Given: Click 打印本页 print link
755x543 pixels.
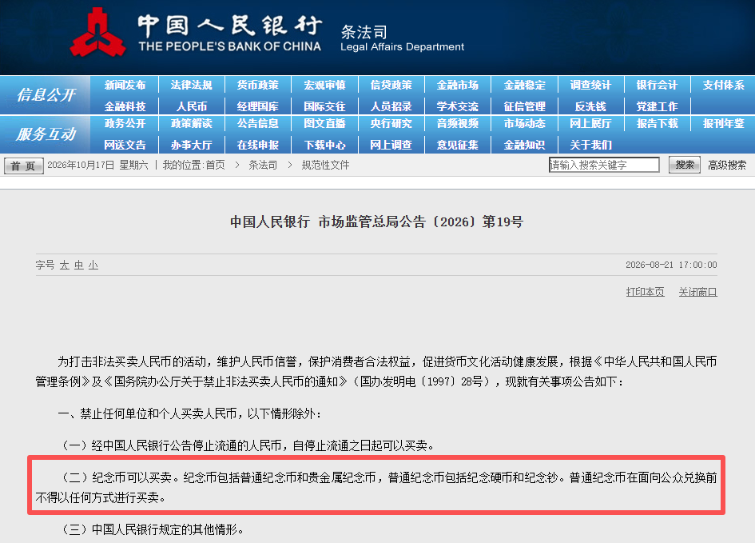Looking at the screenshot, I should [646, 292].
